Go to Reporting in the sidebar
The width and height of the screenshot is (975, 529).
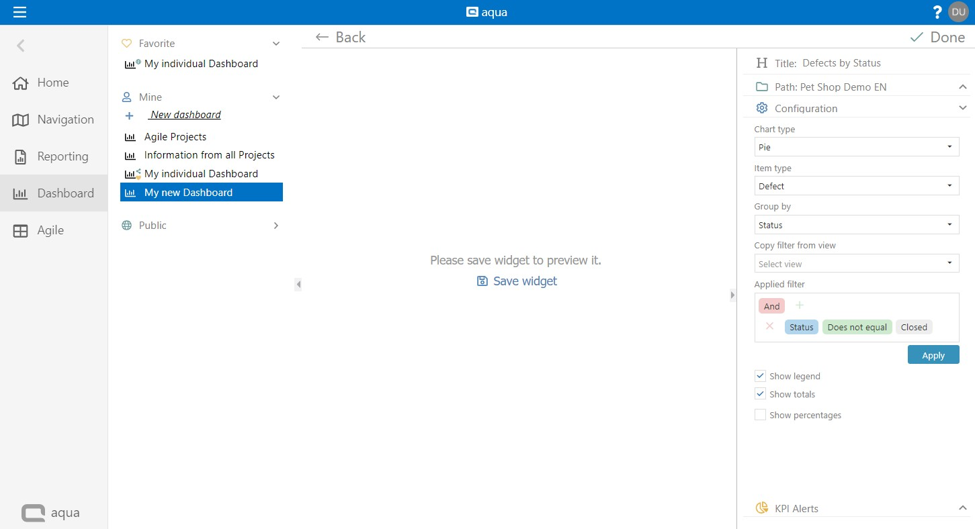(62, 156)
